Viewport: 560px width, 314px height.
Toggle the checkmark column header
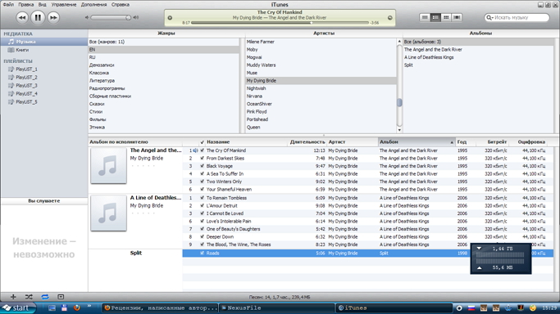coord(203,142)
